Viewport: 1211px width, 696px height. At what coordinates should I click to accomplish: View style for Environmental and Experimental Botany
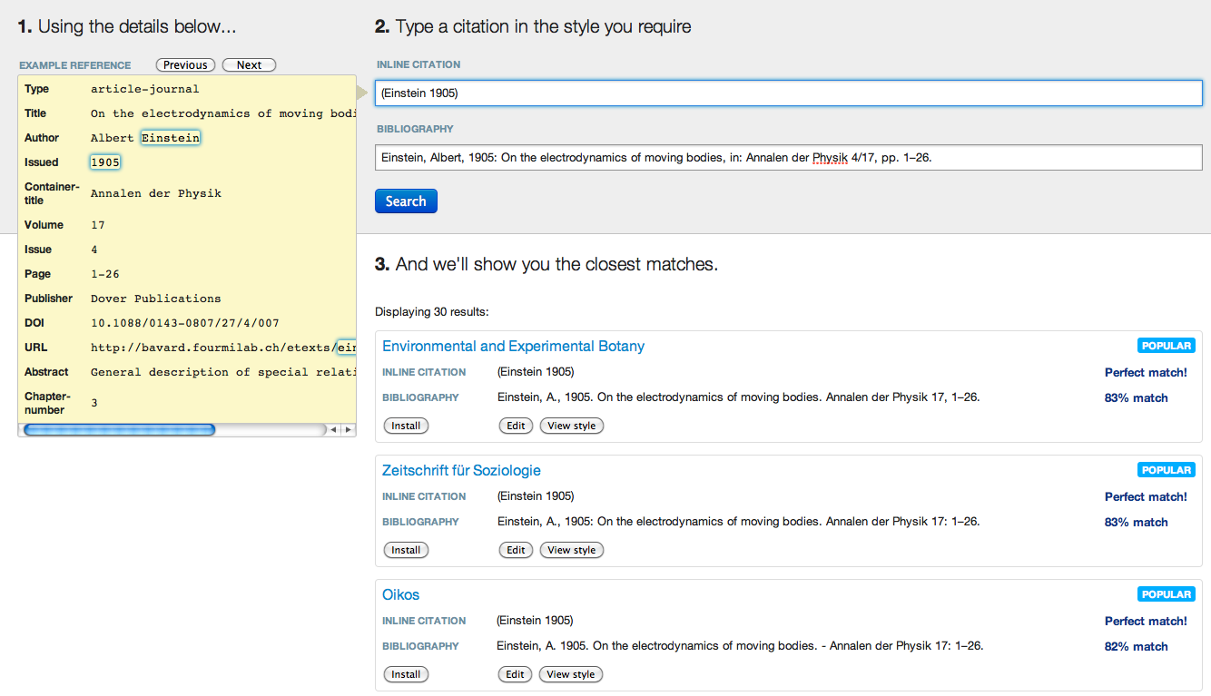571,426
